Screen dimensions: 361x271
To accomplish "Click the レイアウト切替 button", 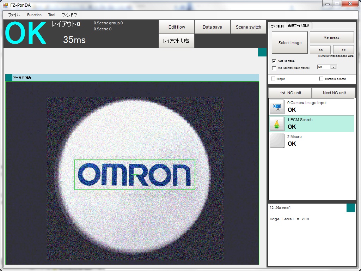I will pyautogui.click(x=176, y=41).
